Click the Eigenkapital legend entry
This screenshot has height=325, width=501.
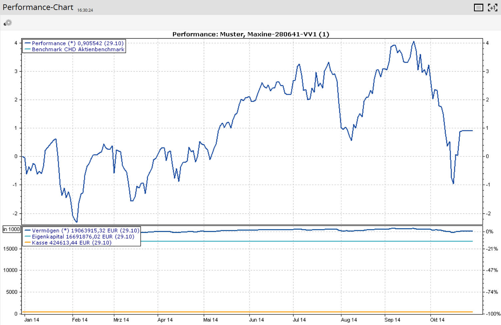(x=83, y=236)
